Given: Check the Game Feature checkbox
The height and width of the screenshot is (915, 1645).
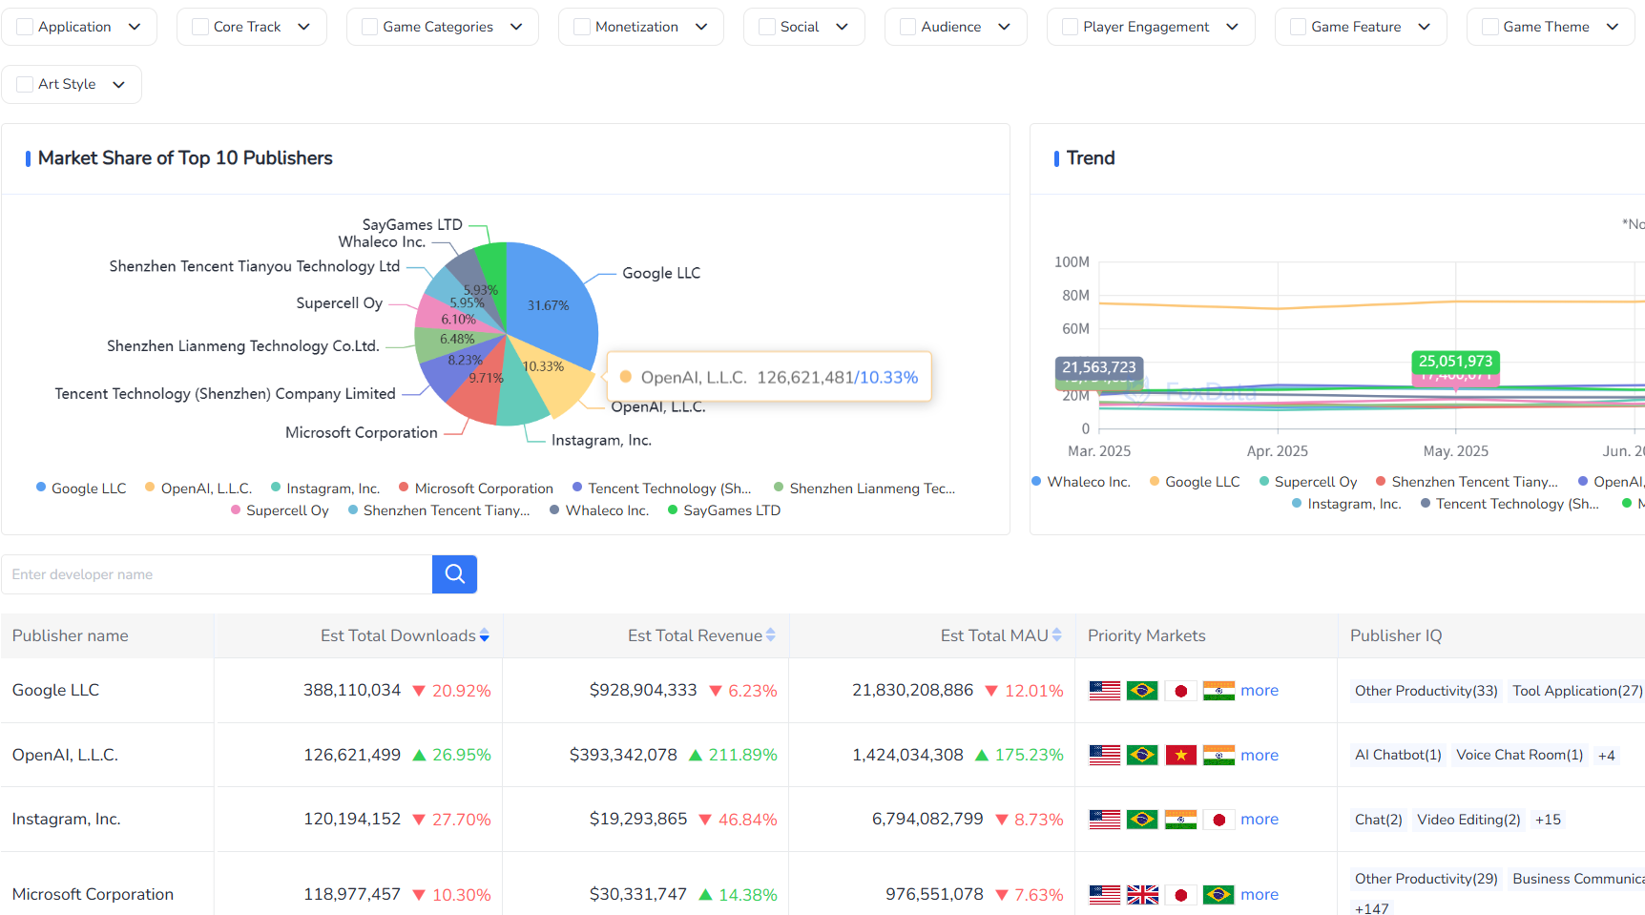Looking at the screenshot, I should 1299,27.
